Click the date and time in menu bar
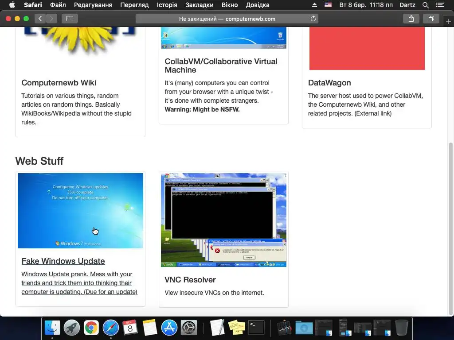 pyautogui.click(x=366, y=5)
